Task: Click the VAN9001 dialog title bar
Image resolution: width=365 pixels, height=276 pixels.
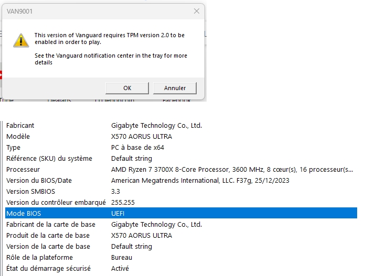Action: [x=94, y=11]
